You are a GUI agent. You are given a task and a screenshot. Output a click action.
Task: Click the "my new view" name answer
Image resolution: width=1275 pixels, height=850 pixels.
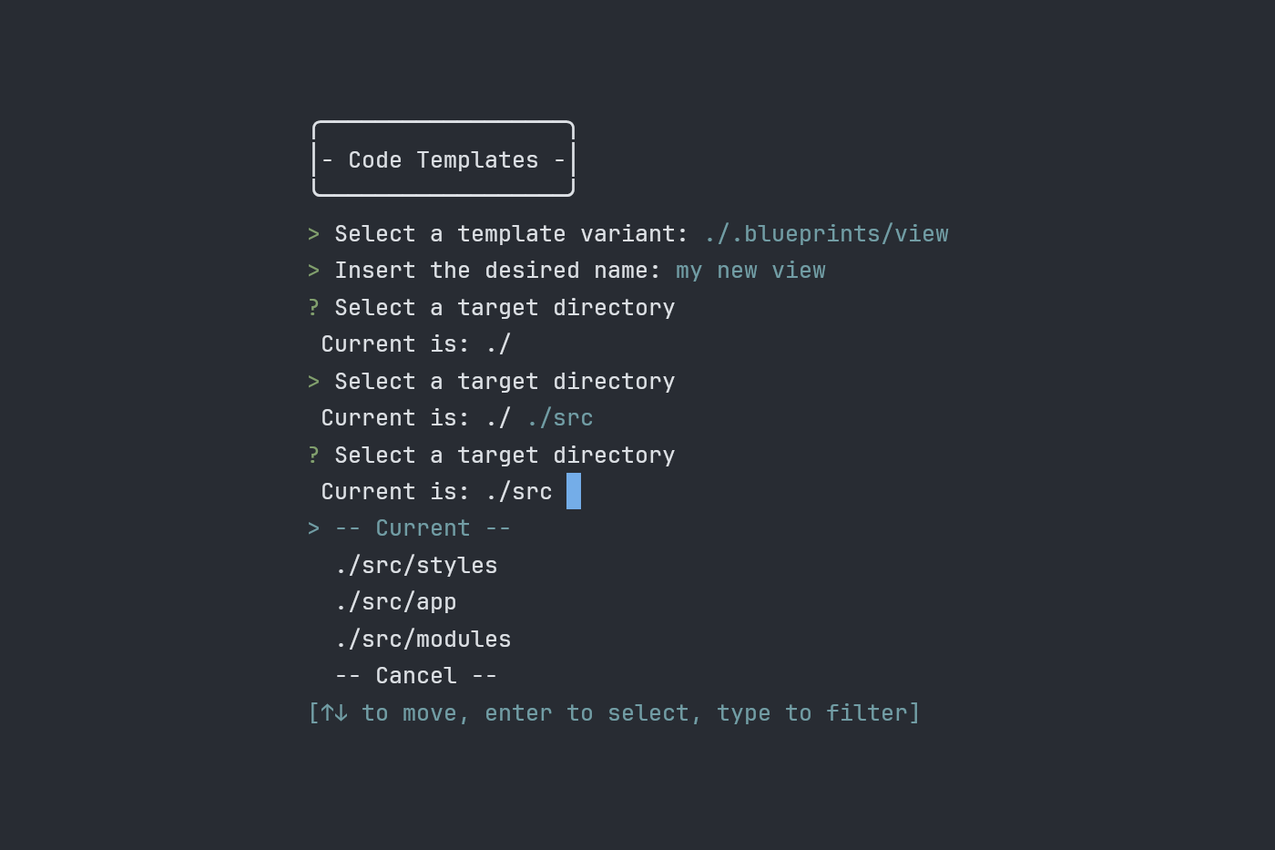750,271
